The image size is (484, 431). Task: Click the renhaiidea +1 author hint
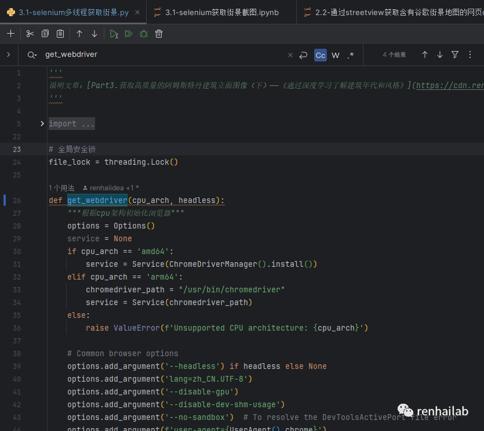[111, 188]
